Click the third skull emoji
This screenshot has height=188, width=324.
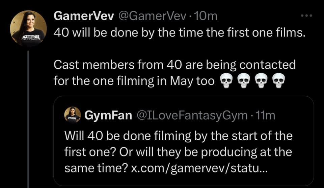pyautogui.click(x=261, y=80)
